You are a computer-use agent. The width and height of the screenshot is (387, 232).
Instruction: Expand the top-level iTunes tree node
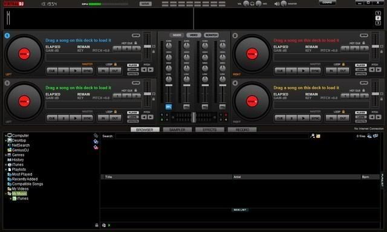click(5, 165)
